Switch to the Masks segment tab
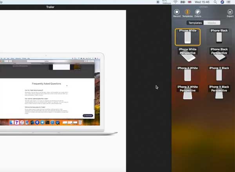This screenshot has width=235, height=172. point(212,23)
